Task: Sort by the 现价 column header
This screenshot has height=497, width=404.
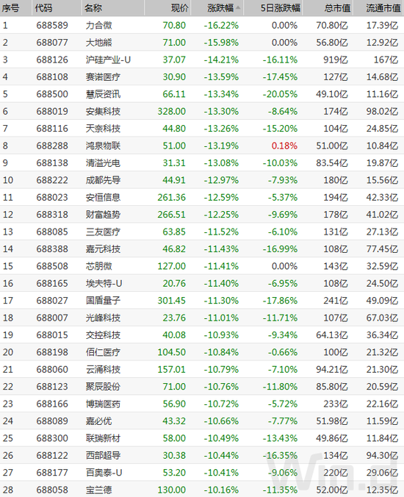Action: click(x=179, y=8)
